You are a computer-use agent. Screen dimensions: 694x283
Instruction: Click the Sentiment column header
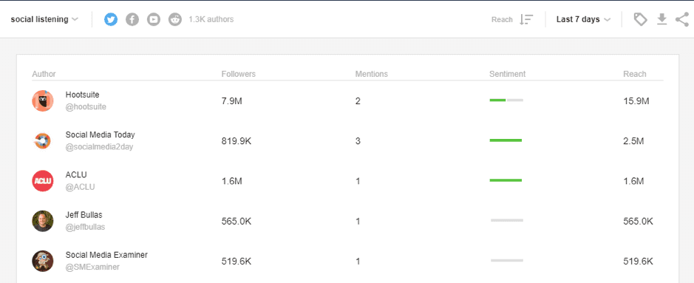pyautogui.click(x=507, y=74)
